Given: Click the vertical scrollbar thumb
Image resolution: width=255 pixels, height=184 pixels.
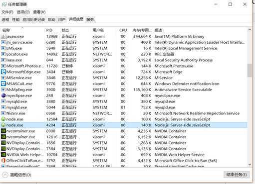Looking at the screenshot, I should pos(250,70).
